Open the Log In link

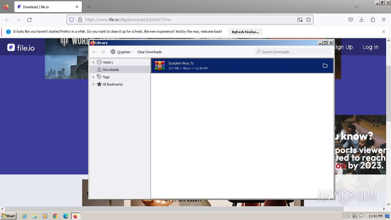[371, 47]
